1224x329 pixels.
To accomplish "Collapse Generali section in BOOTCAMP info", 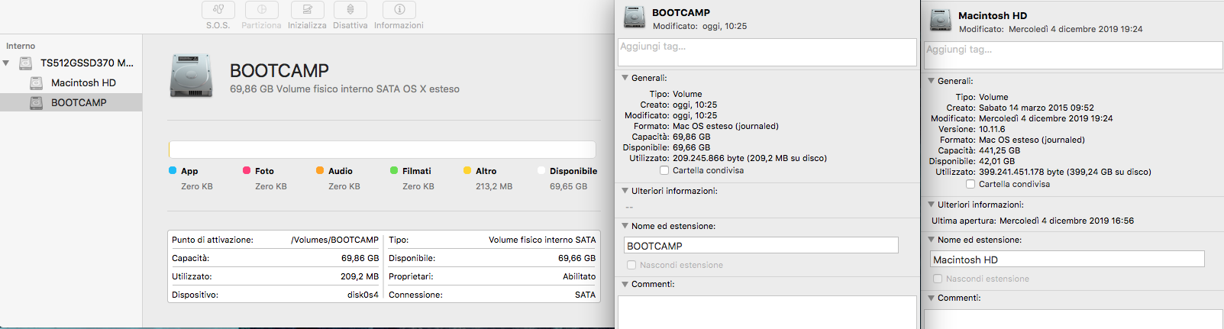I will 625,78.
